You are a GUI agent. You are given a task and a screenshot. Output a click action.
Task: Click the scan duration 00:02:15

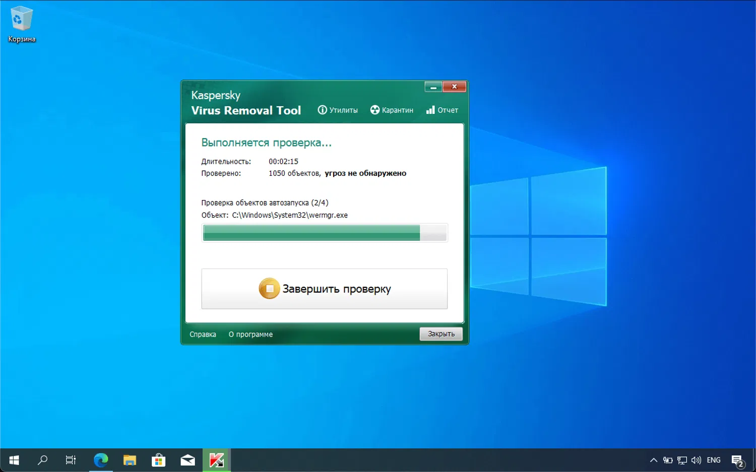coord(283,162)
